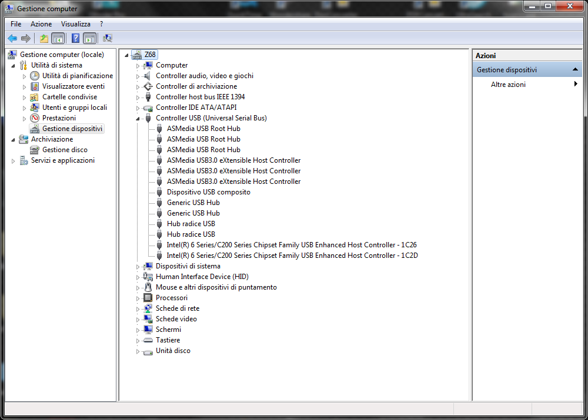Image resolution: width=588 pixels, height=420 pixels.
Task: Expand Controller IDE ATA/ATAPI category
Action: click(138, 108)
